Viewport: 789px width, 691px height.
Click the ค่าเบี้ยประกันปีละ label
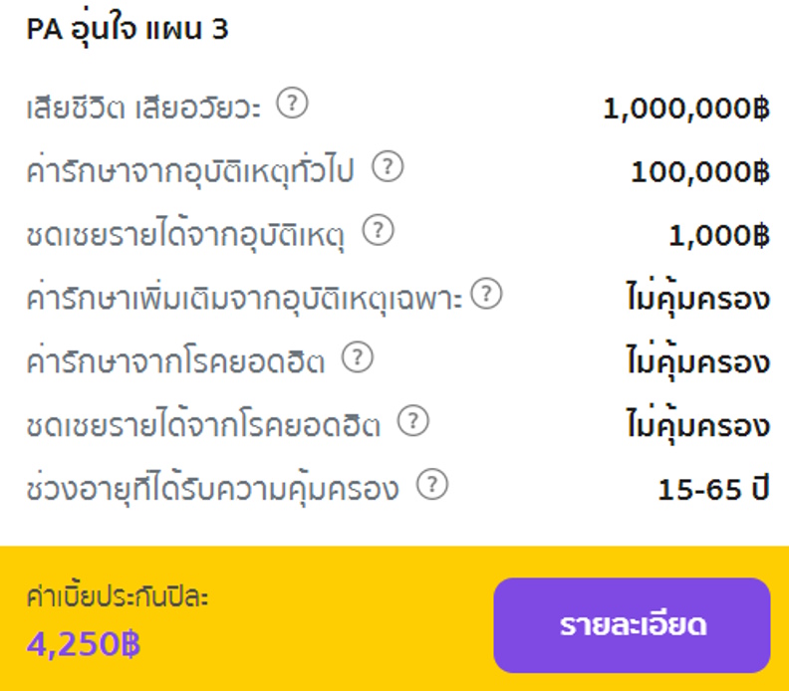click(x=118, y=597)
